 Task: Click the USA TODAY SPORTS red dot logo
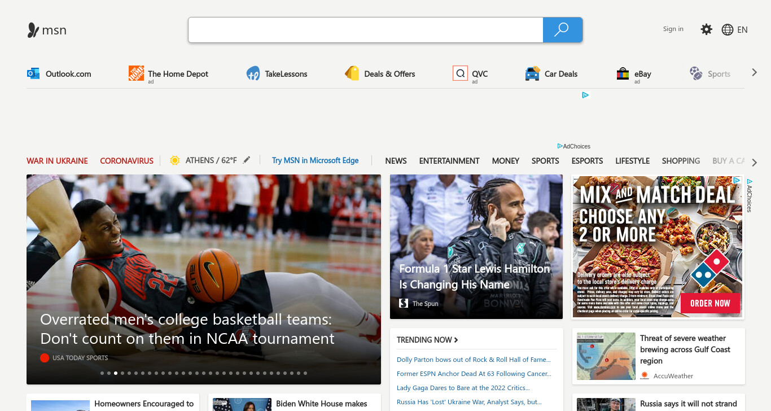45,357
